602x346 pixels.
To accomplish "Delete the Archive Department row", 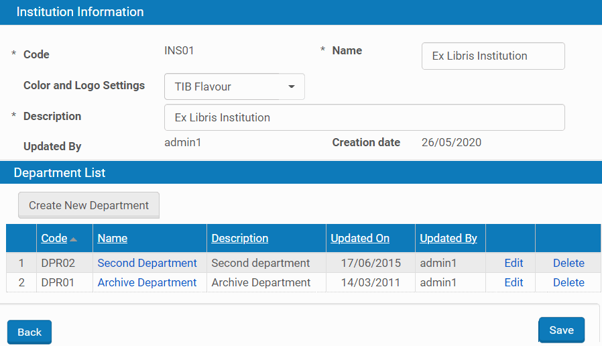I will [568, 282].
